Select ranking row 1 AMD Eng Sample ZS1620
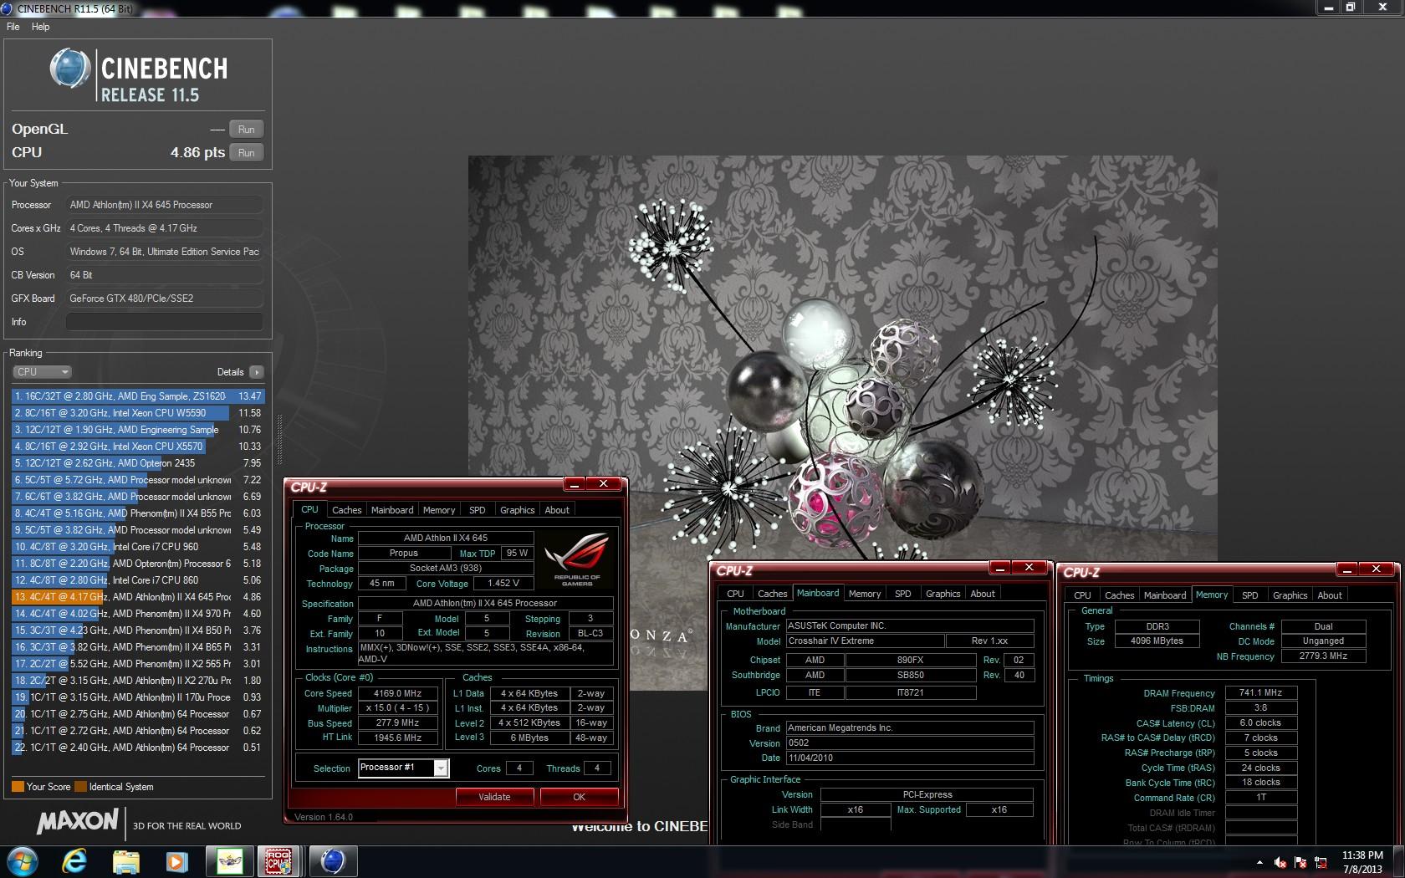Screen dimensions: 1405x878 tap(138, 396)
